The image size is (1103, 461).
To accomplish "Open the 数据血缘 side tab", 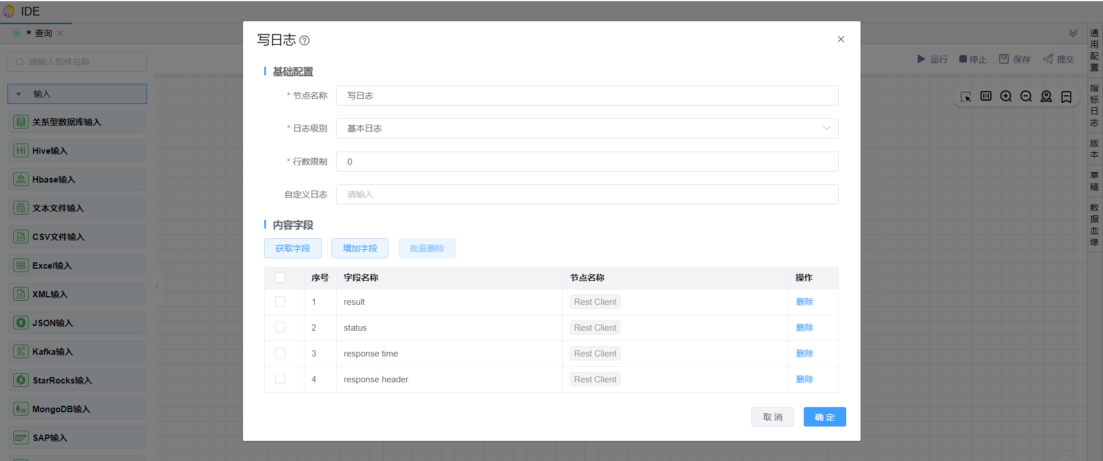I will click(x=1094, y=224).
